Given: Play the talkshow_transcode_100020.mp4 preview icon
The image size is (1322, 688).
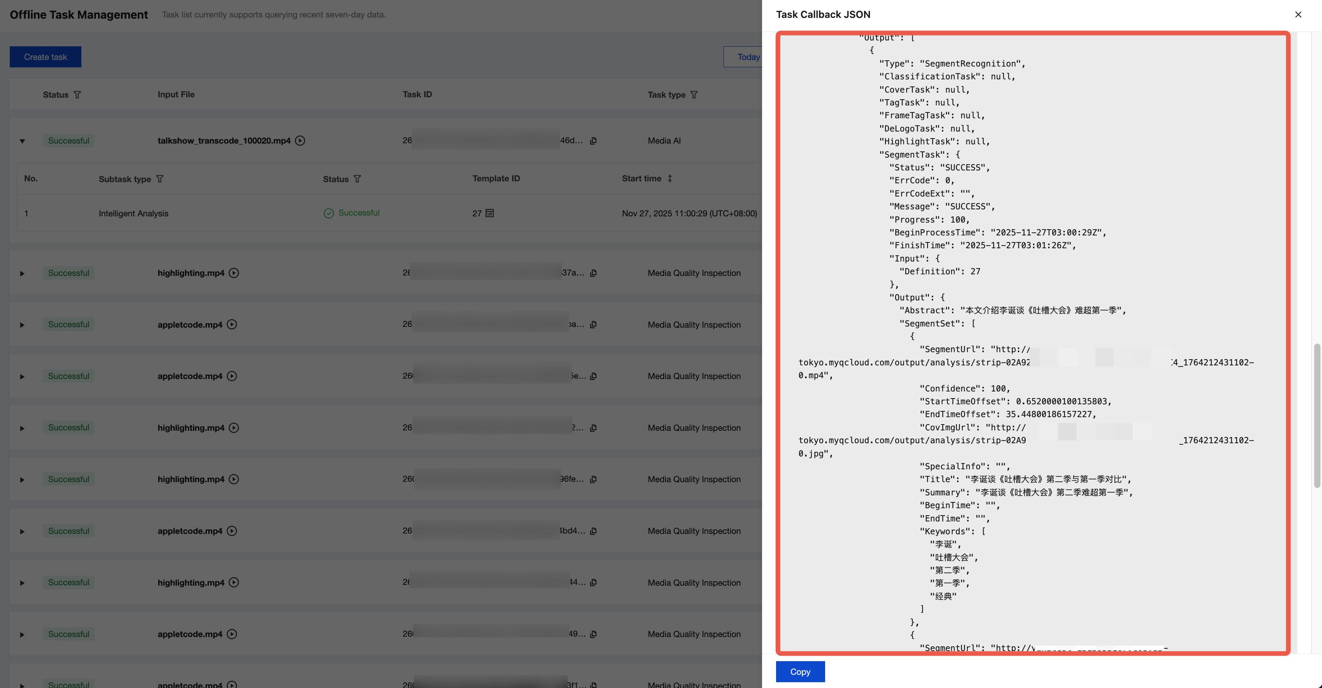Looking at the screenshot, I should pos(300,140).
